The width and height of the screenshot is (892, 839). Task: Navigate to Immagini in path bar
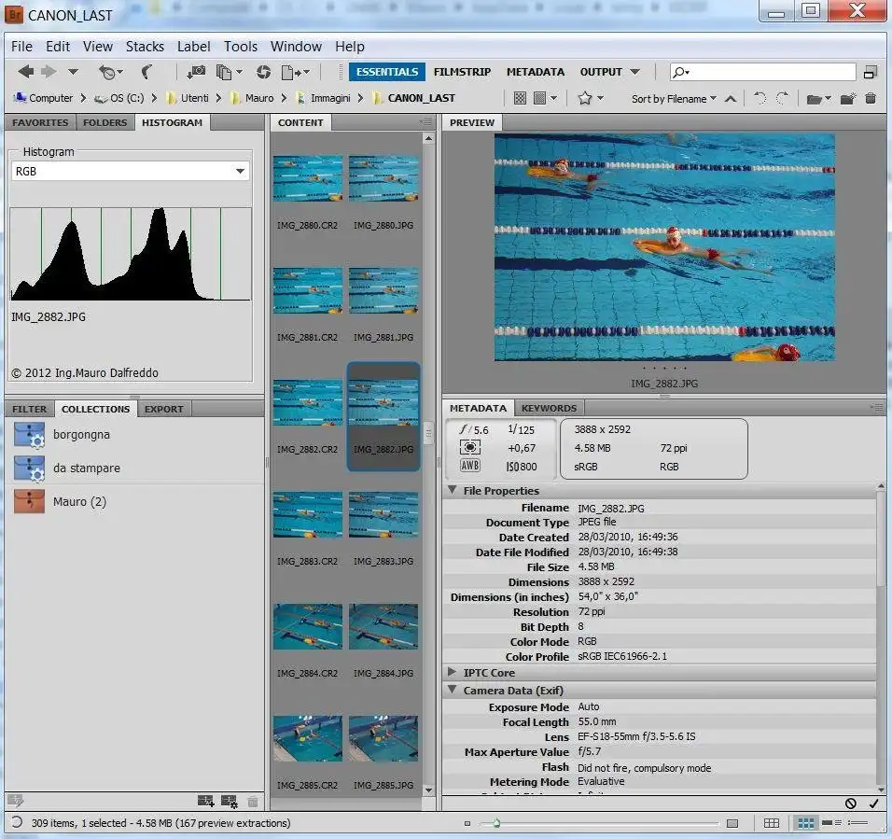click(x=329, y=98)
